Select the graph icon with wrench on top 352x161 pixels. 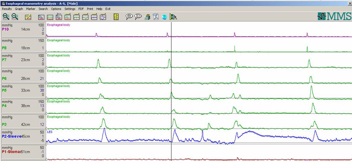click(x=59, y=17)
